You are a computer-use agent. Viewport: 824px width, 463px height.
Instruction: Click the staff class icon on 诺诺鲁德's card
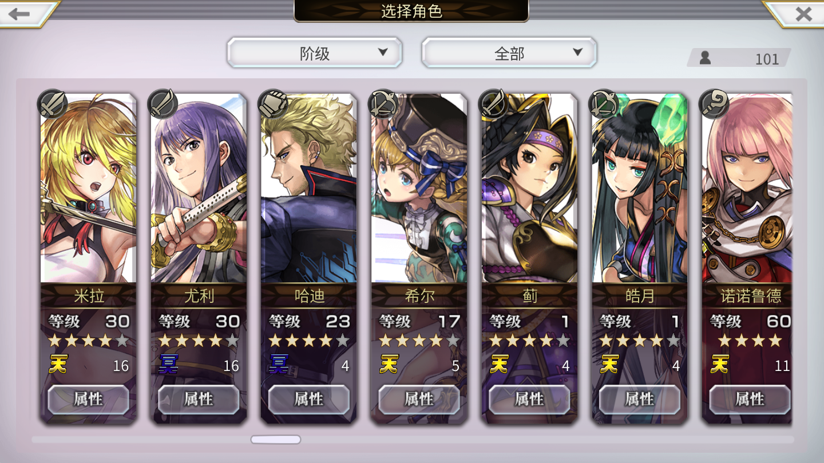coord(714,104)
